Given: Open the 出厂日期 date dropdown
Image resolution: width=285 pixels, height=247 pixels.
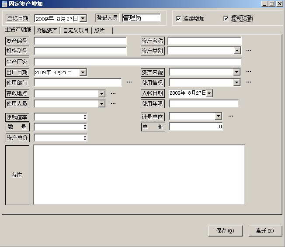Looking at the screenshot, I should tap(83, 72).
